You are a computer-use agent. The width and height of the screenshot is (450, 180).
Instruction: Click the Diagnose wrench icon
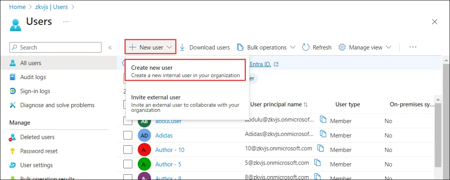pos(12,105)
